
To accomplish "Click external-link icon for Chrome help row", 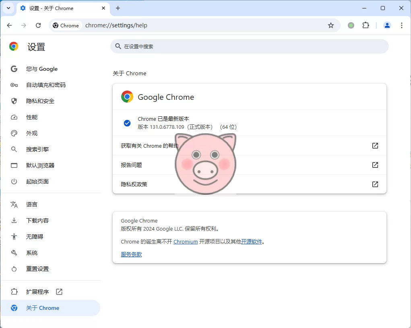I will (375, 146).
